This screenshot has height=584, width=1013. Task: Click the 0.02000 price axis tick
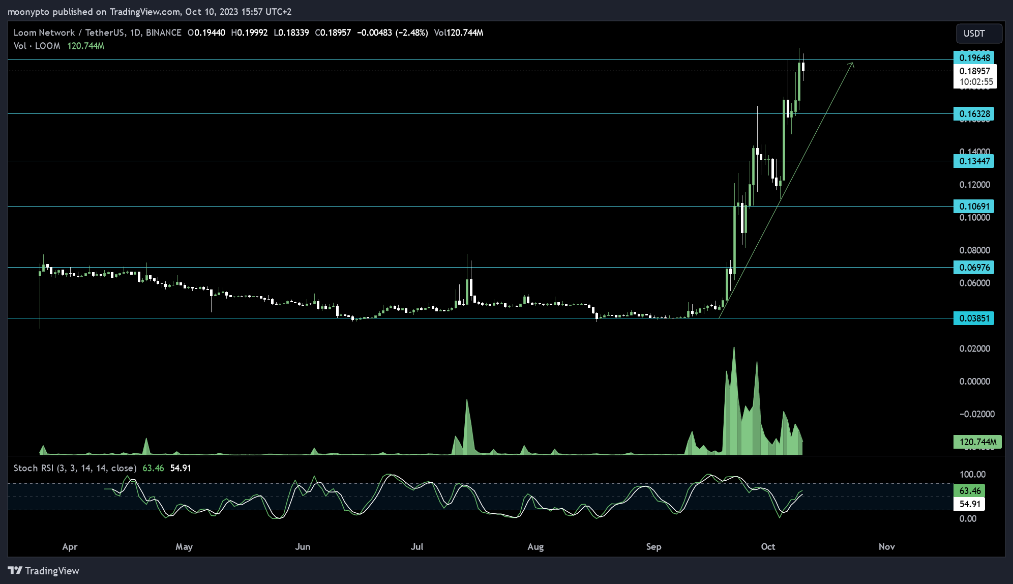pos(974,348)
